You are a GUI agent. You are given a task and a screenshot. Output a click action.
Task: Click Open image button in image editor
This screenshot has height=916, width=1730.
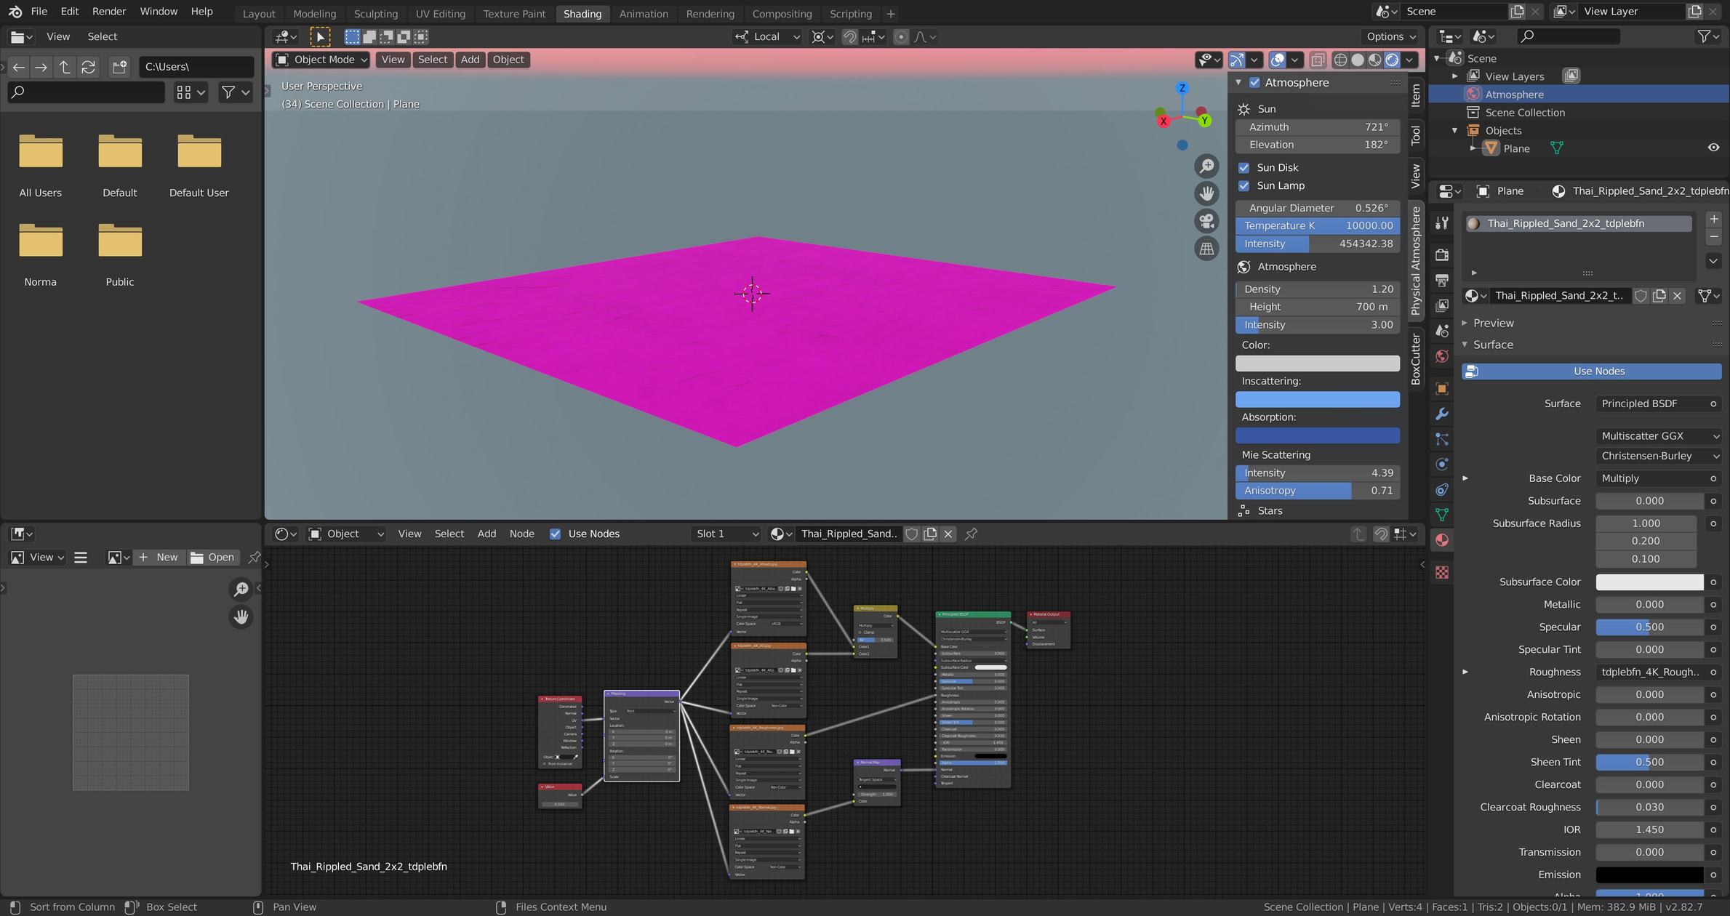pyautogui.click(x=212, y=557)
